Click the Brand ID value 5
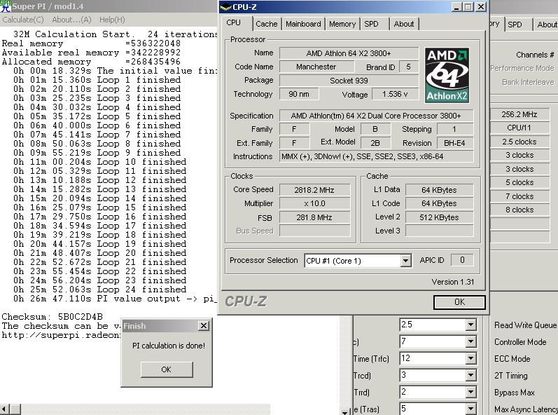This screenshot has width=558, height=415. 409,67
